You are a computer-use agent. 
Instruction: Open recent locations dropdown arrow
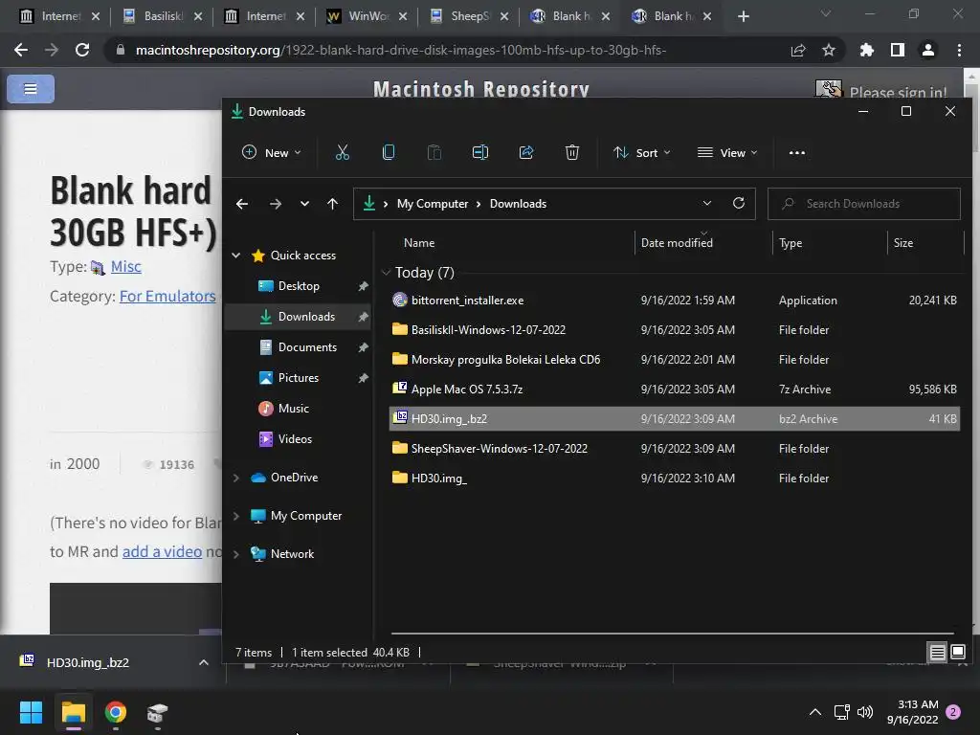304,204
